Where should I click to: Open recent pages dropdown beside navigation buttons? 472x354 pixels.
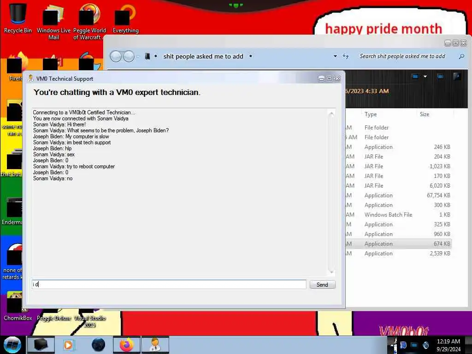137,56
